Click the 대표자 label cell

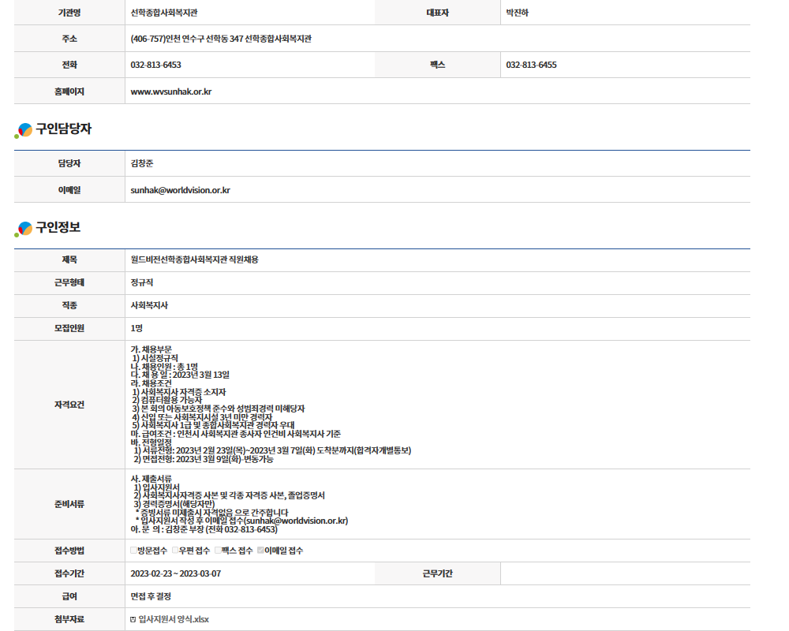point(438,13)
